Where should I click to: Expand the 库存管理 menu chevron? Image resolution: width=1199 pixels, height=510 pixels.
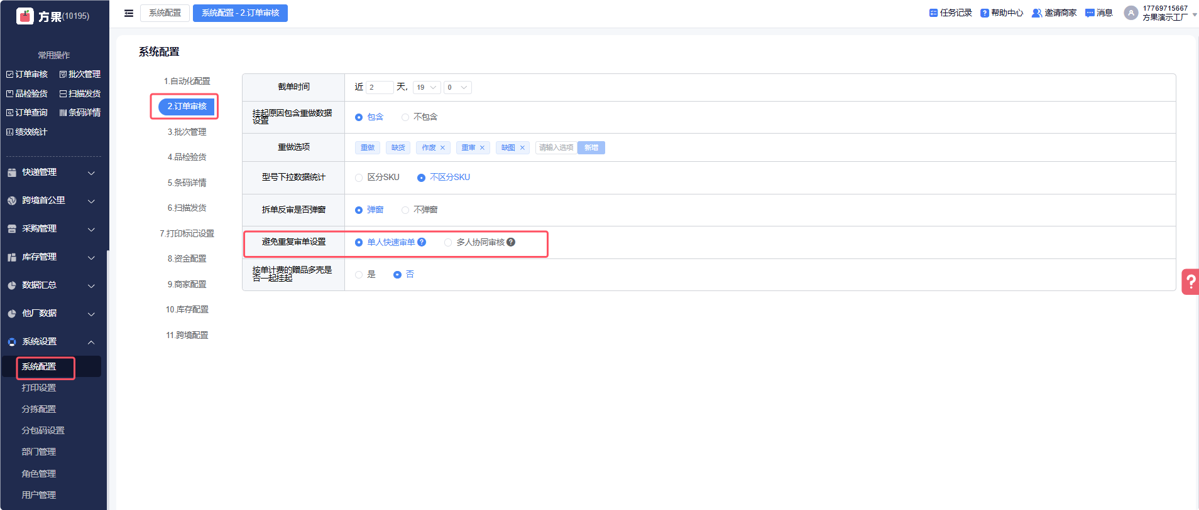(x=91, y=257)
